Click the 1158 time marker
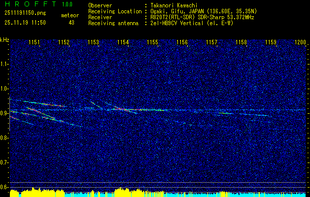Screen dimensions: 310x197 coord(241,42)
